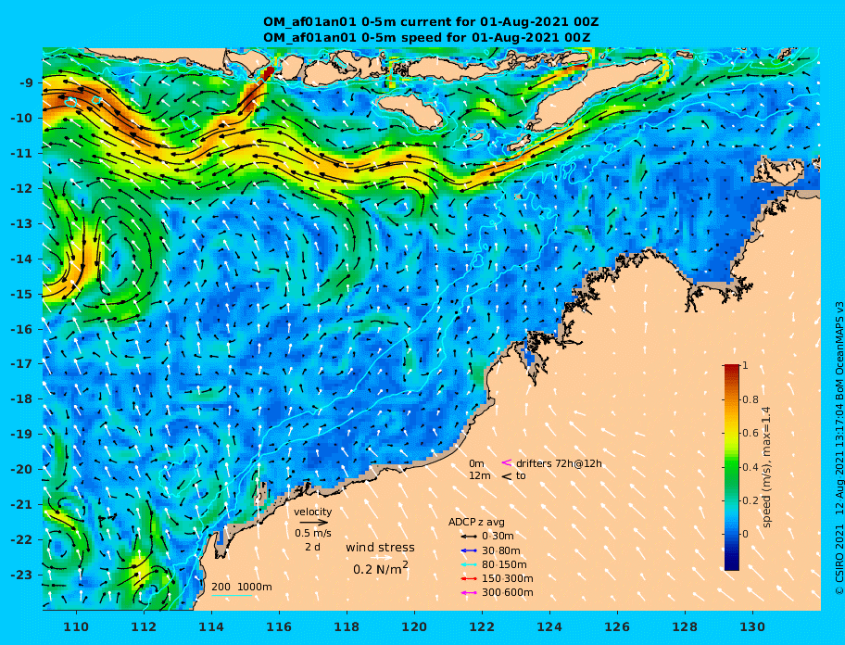Click latitude axis label '-20'

[x=23, y=469]
